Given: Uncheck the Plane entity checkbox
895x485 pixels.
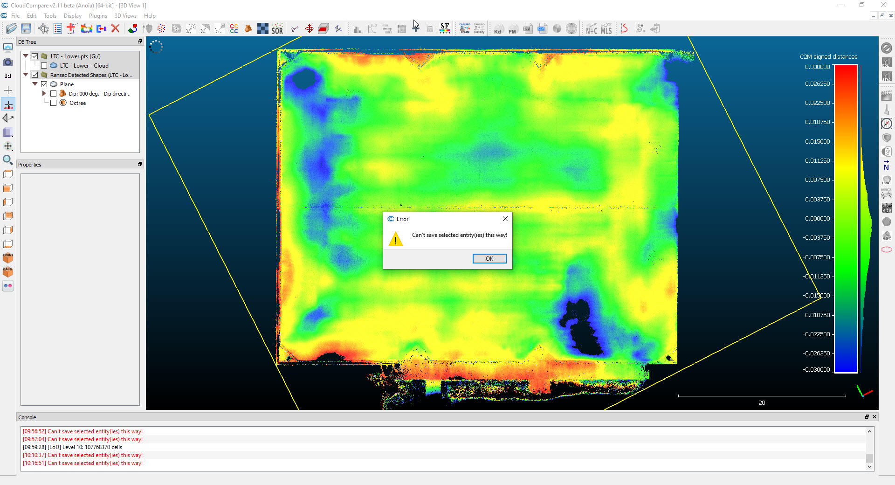Looking at the screenshot, I should coord(44,84).
